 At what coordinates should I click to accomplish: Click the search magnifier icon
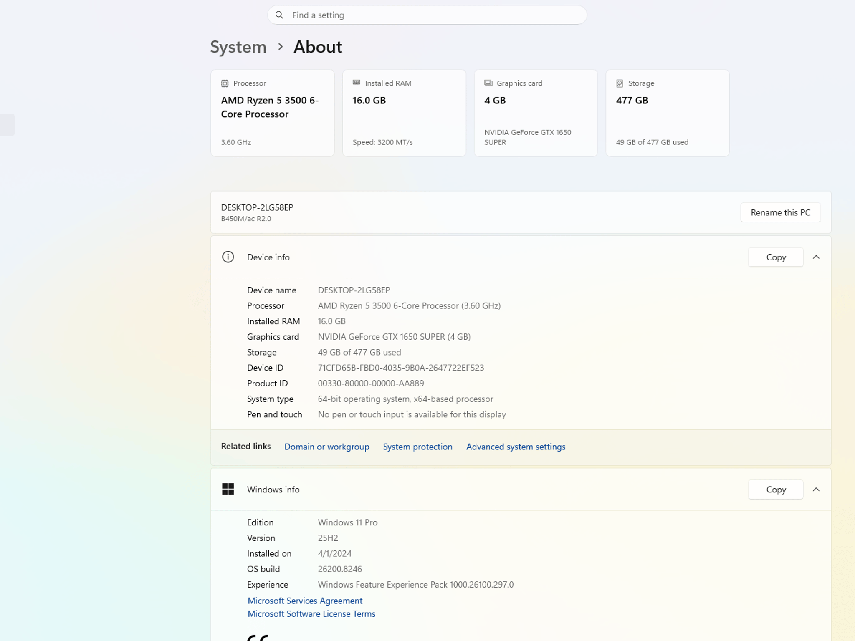(x=279, y=15)
